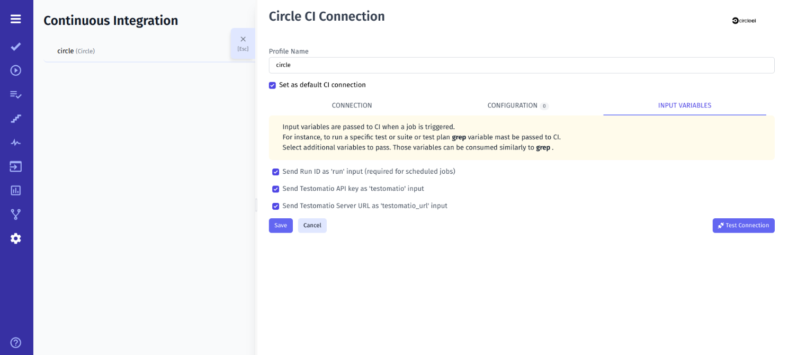
Task: Disable sending Run ID as 'run' input
Action: coord(275,172)
